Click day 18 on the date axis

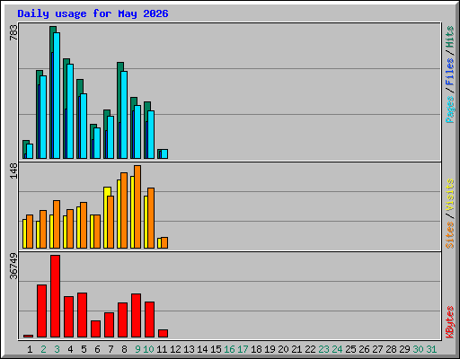coord(256,349)
